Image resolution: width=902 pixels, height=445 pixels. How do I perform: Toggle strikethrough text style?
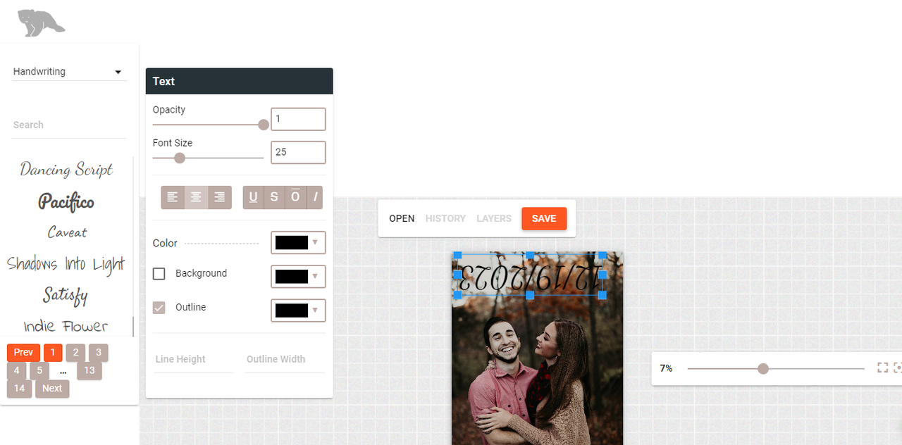click(274, 198)
